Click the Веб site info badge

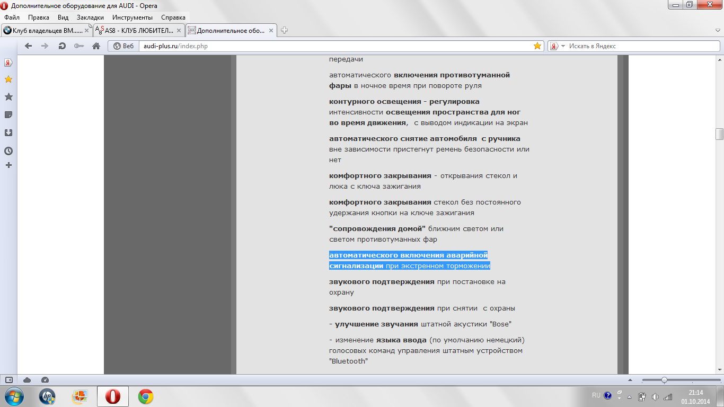click(x=124, y=46)
